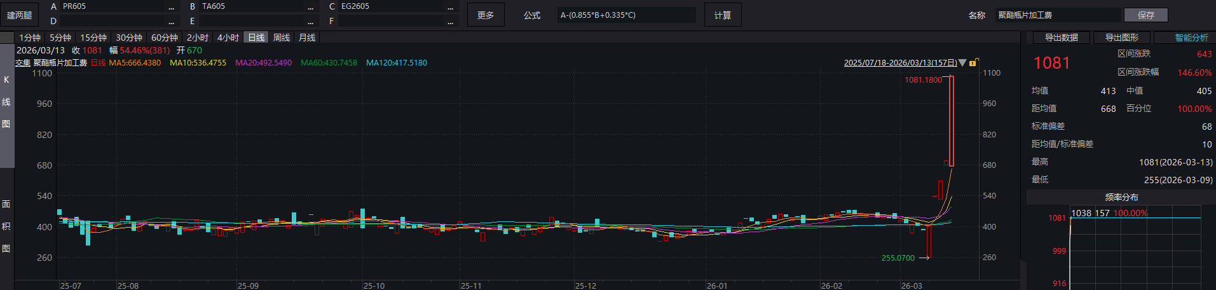Click the 导出数据 button
Screen dimensions: 1216x290
coord(1062,38)
